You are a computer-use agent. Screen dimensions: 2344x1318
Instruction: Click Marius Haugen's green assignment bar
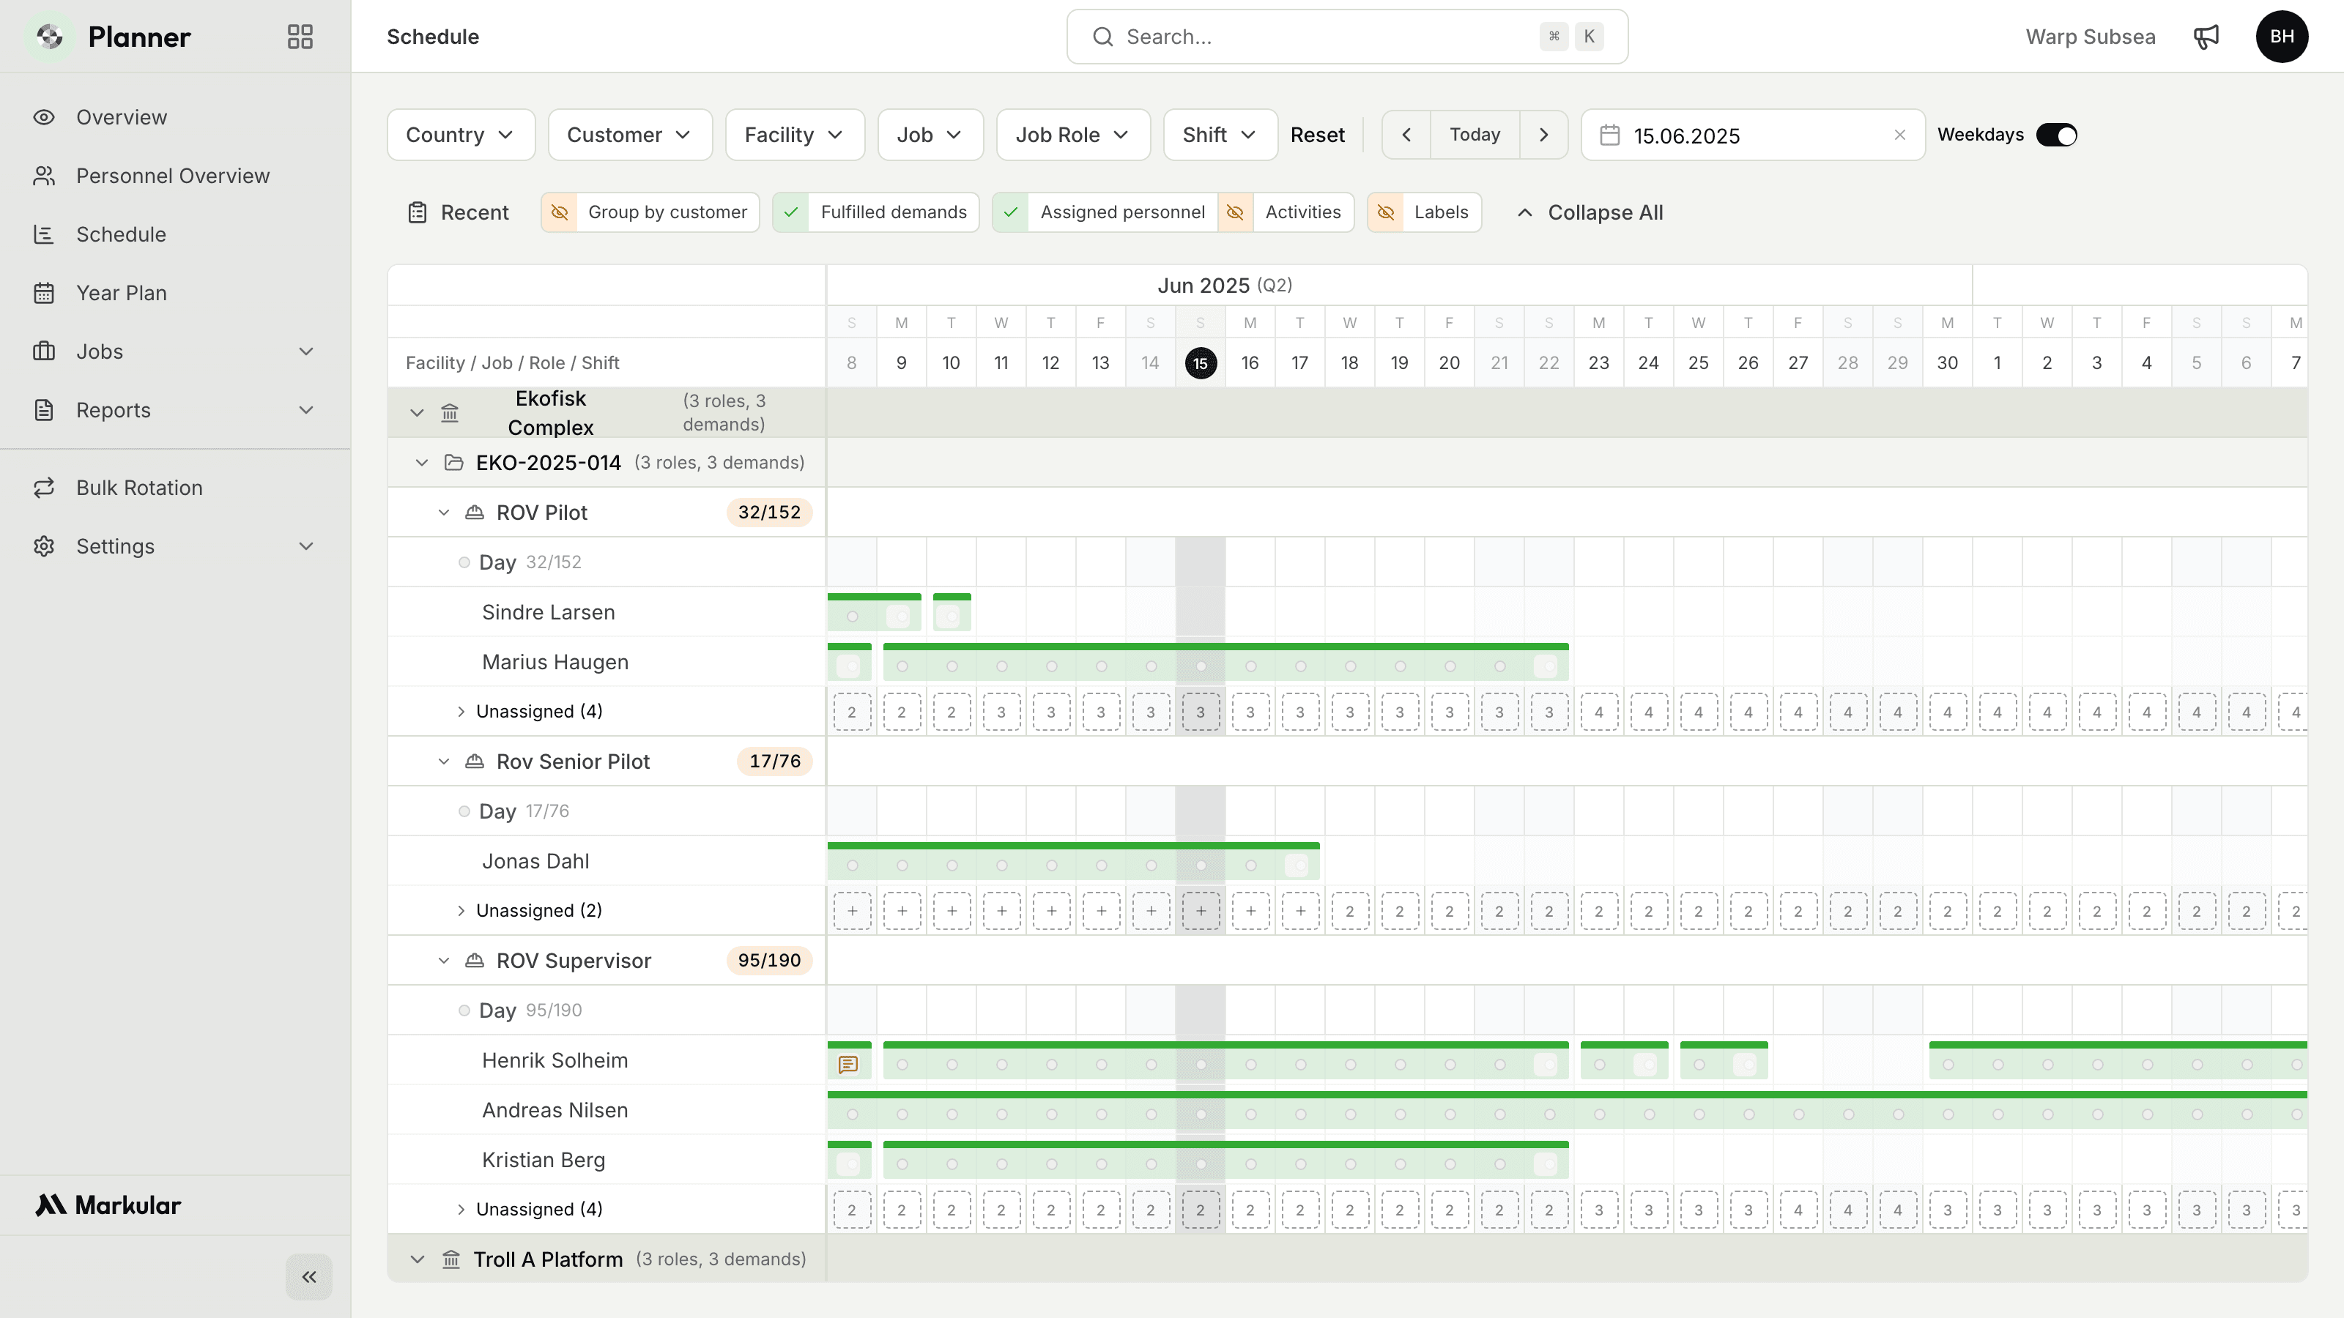coord(1225,660)
